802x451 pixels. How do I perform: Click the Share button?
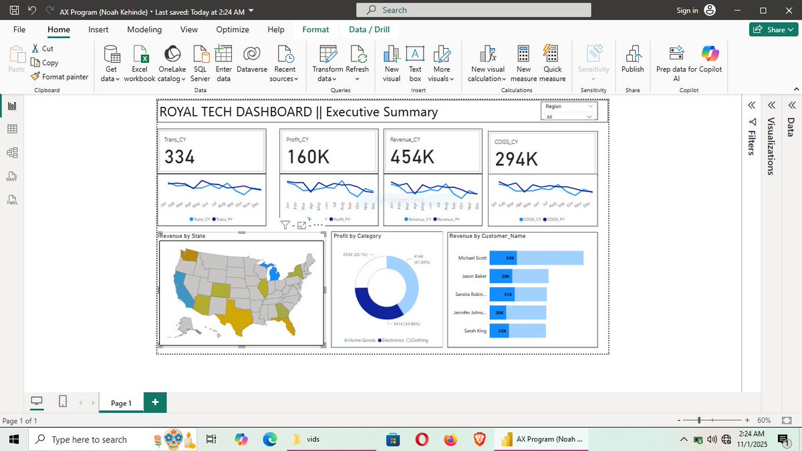coord(773,29)
